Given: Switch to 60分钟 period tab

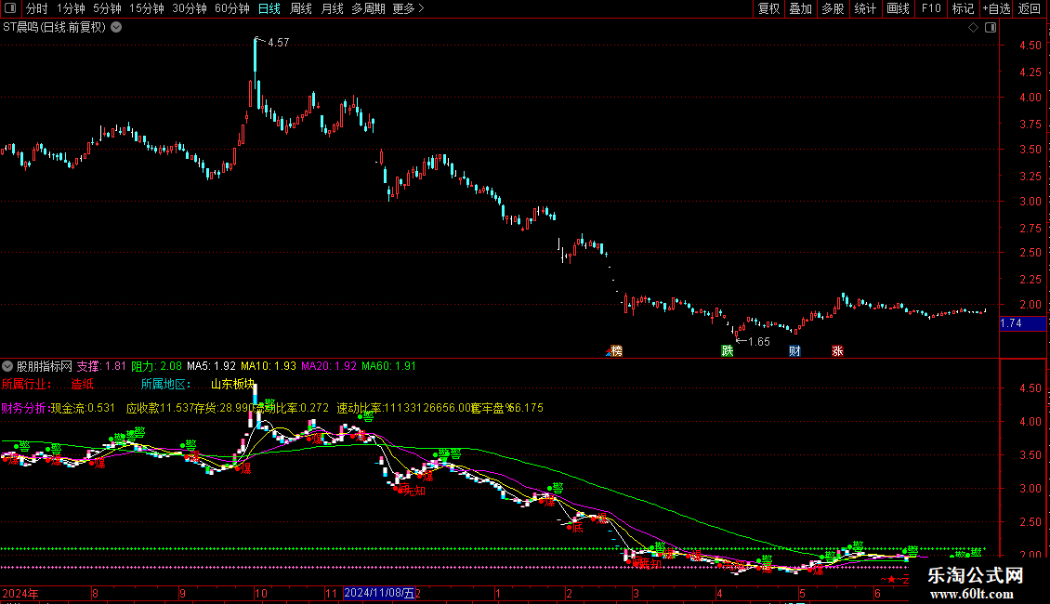Looking at the screenshot, I should (232, 8).
